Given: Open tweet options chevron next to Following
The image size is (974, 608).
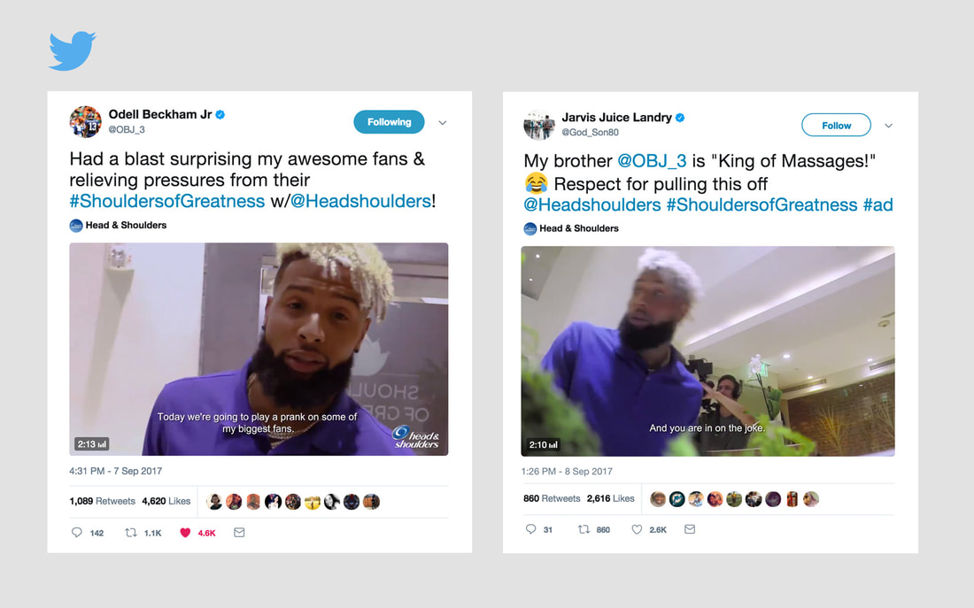Looking at the screenshot, I should 442,122.
